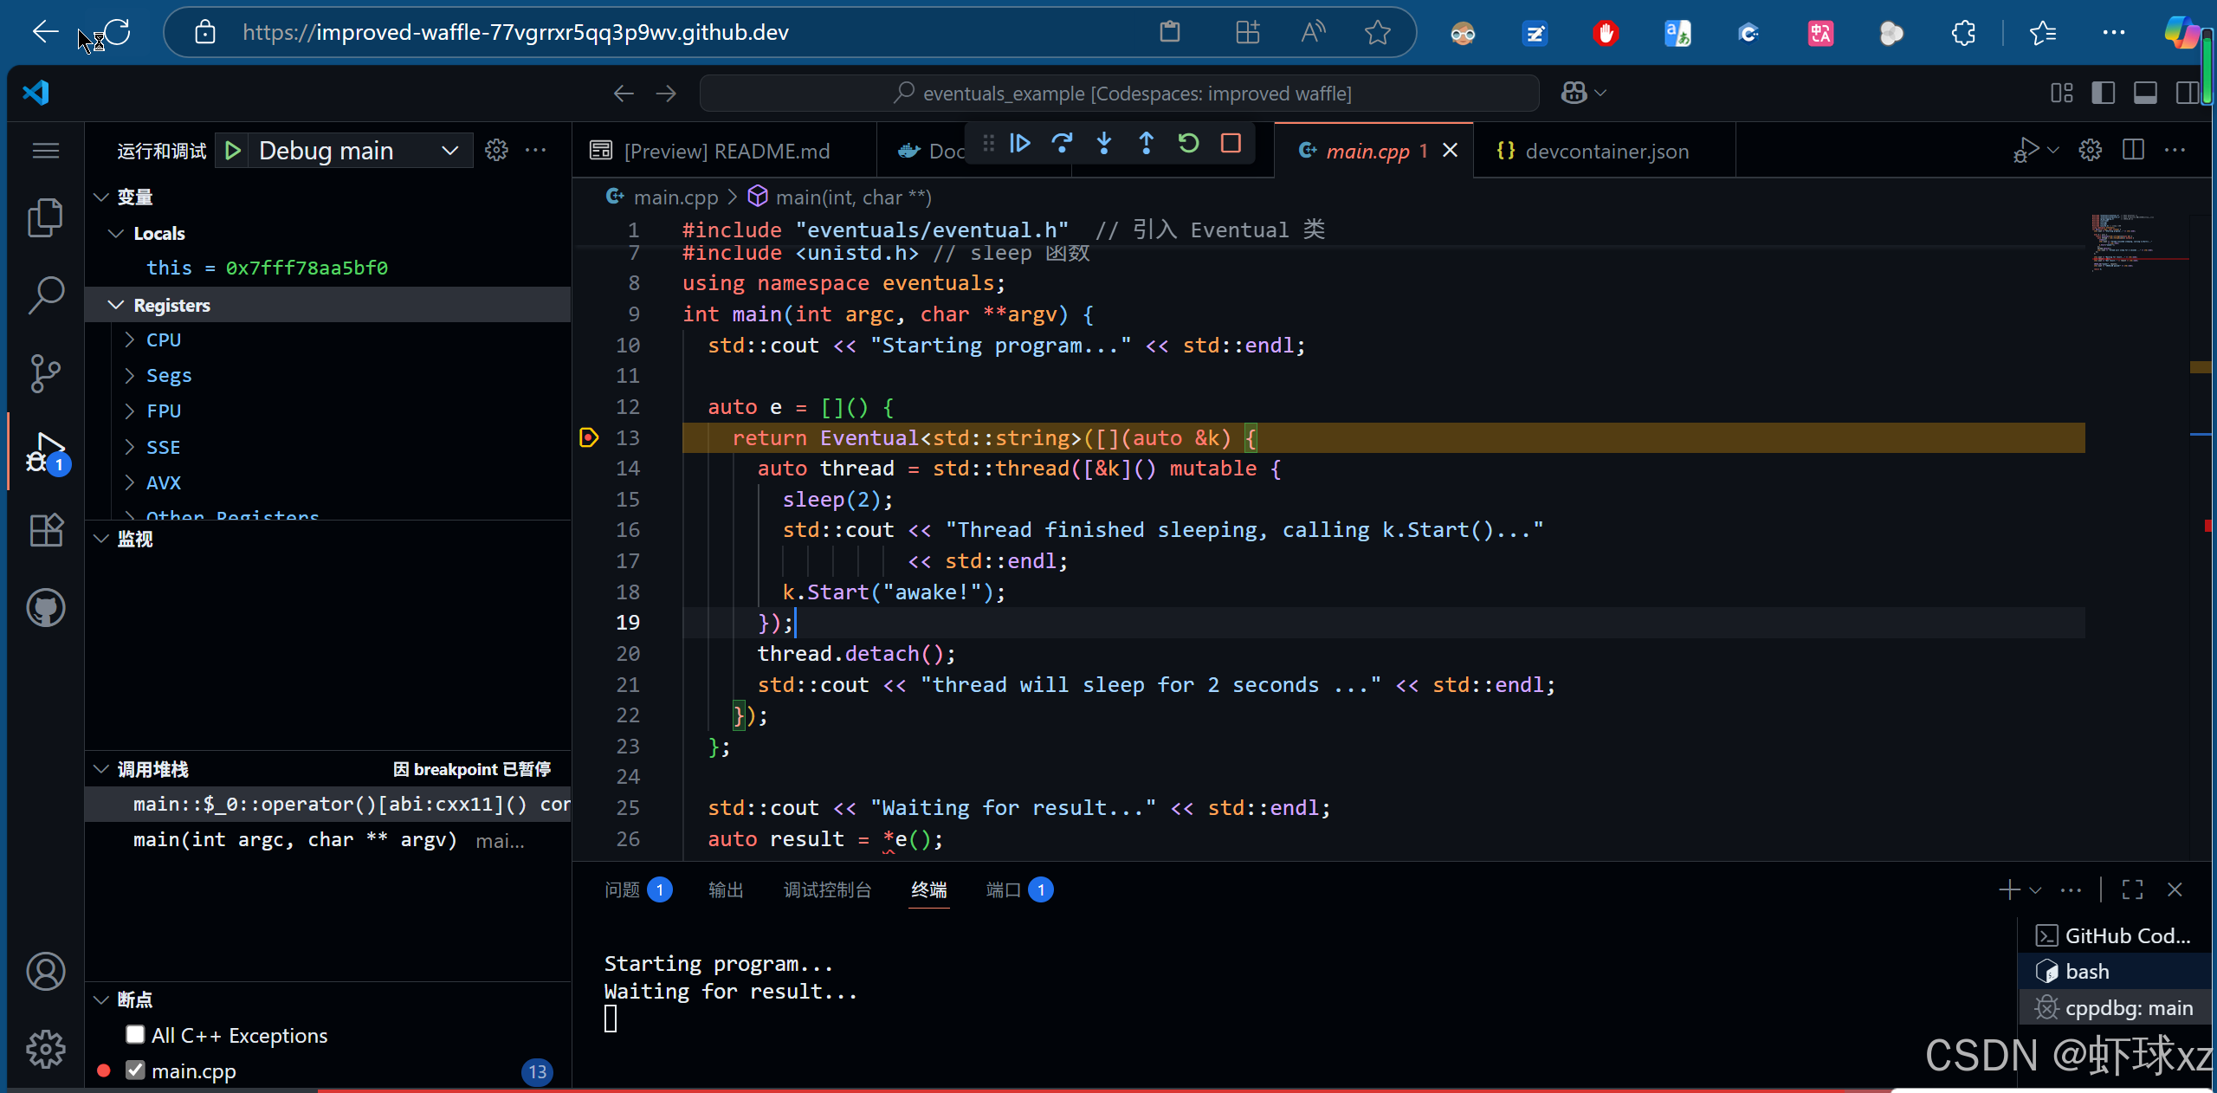This screenshot has height=1093, width=2217.
Task: Select the cppdbg: main terminal entry
Action: 2115,1008
